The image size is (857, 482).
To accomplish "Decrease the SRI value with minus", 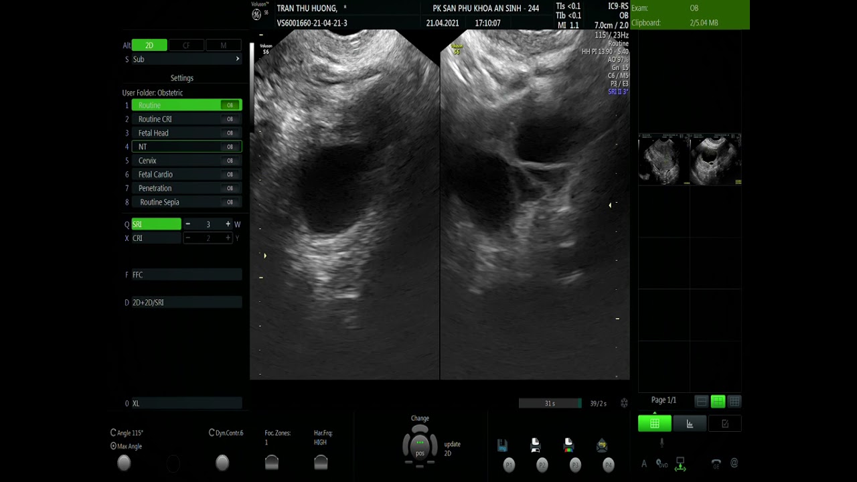I will [x=188, y=224].
